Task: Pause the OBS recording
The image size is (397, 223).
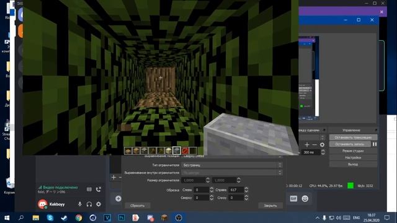Action: (375, 144)
